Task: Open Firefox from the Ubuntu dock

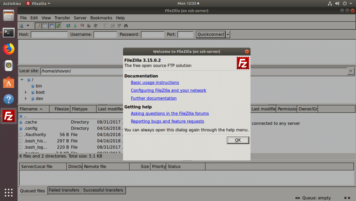Action: 9,49
